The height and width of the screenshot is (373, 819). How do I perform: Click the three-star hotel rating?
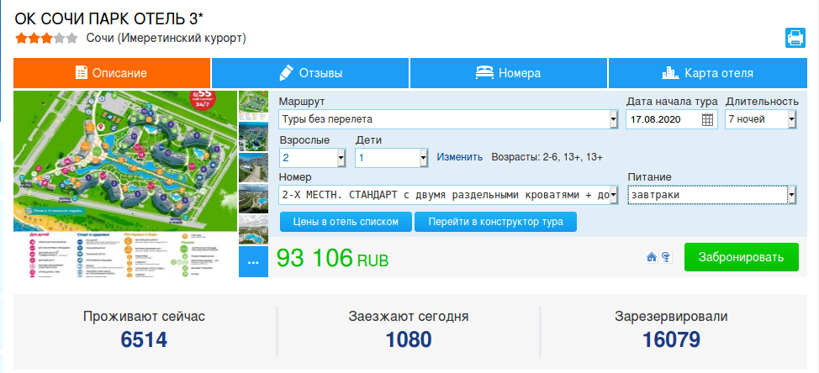[x=46, y=38]
